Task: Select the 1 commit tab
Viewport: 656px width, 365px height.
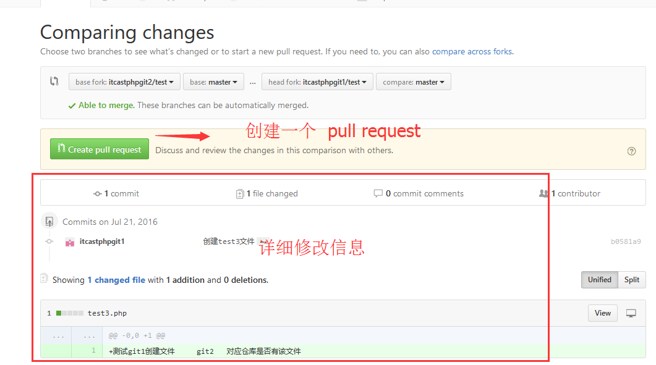Action: [x=116, y=193]
